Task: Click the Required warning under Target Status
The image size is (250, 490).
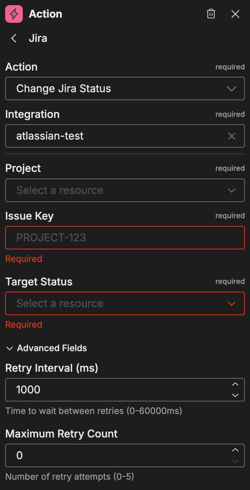Action: click(x=24, y=324)
